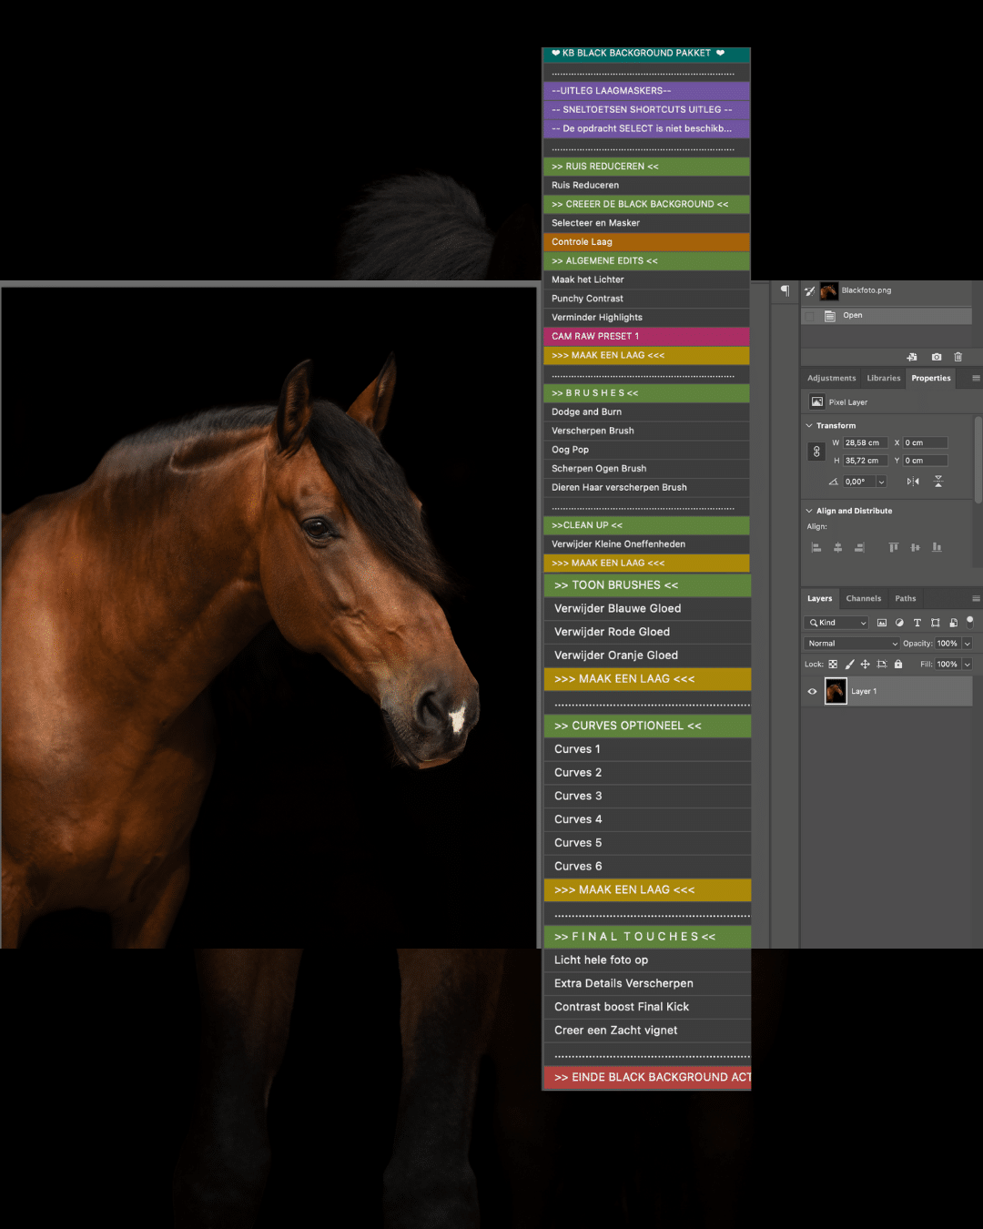The image size is (983, 1229).
Task: Switch to the Channels tab
Action: (863, 599)
